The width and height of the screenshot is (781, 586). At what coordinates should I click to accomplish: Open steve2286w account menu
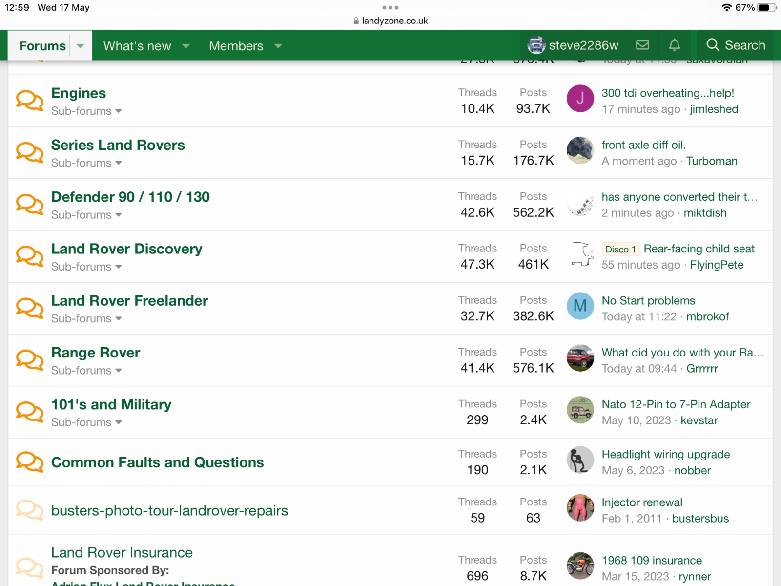[573, 45]
